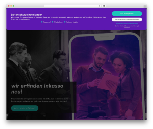Open the Cookie-Details link
This screenshot has width=153, height=129.
pyautogui.click(x=119, y=26)
